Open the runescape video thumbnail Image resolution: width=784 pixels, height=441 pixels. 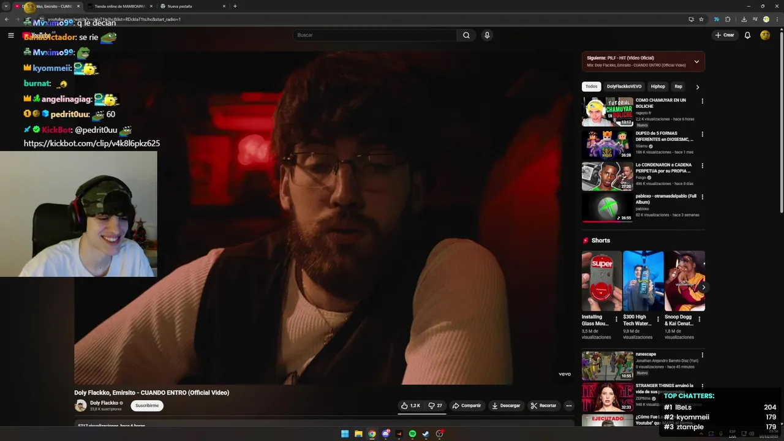[608, 366]
